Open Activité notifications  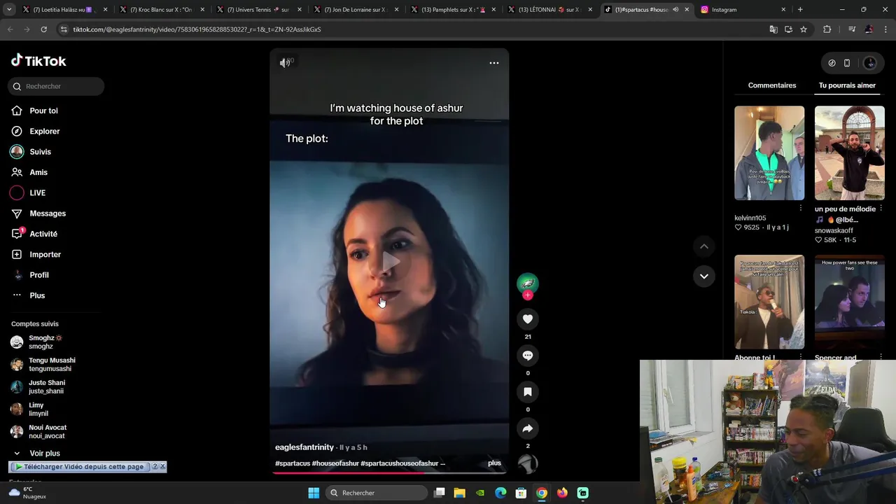[x=43, y=234]
